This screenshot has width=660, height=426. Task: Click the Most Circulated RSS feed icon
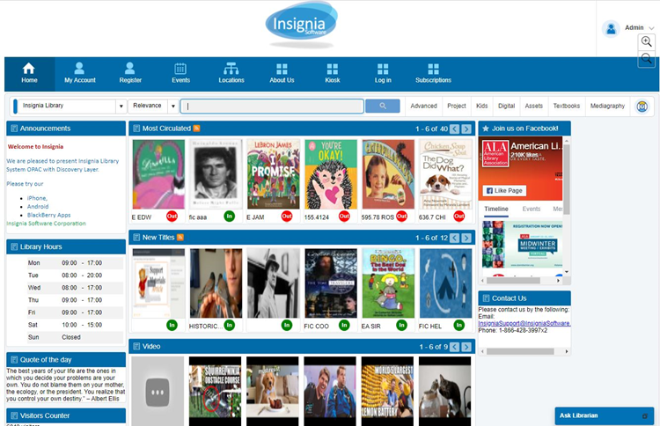click(x=196, y=129)
